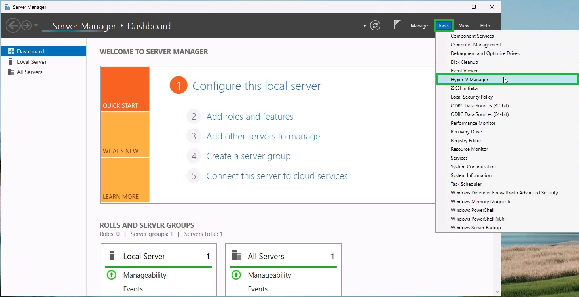Image resolution: width=579 pixels, height=297 pixels.
Task: Open Services from Tools menu
Action: click(x=507, y=158)
